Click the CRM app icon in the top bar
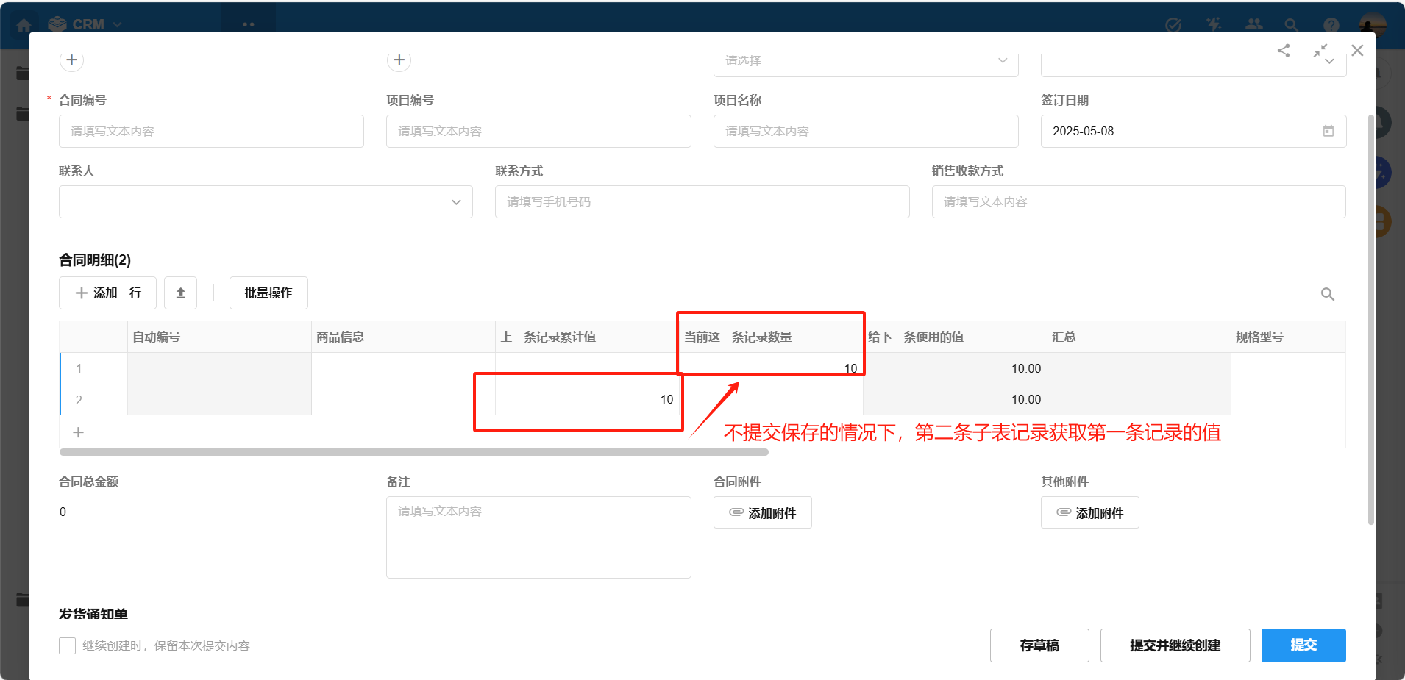This screenshot has width=1405, height=680. click(57, 24)
